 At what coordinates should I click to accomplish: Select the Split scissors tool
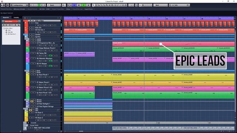tap(99, 5)
